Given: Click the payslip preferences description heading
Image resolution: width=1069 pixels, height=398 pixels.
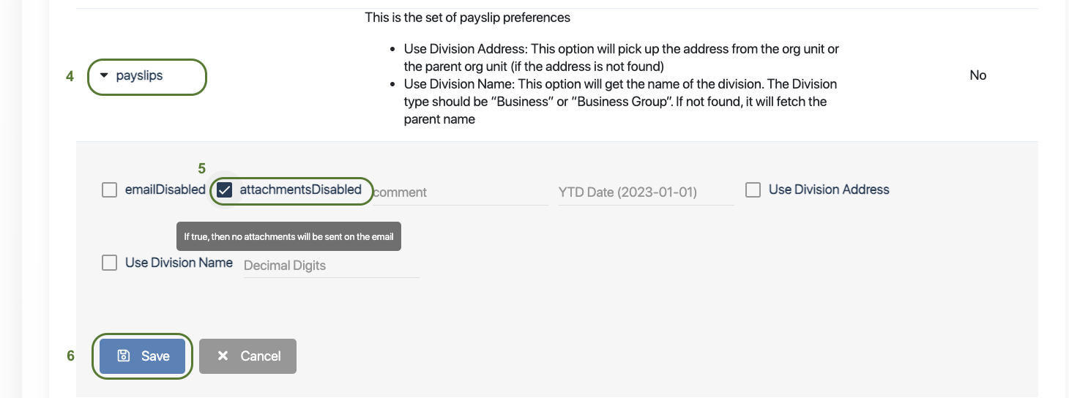Looking at the screenshot, I should click(467, 17).
